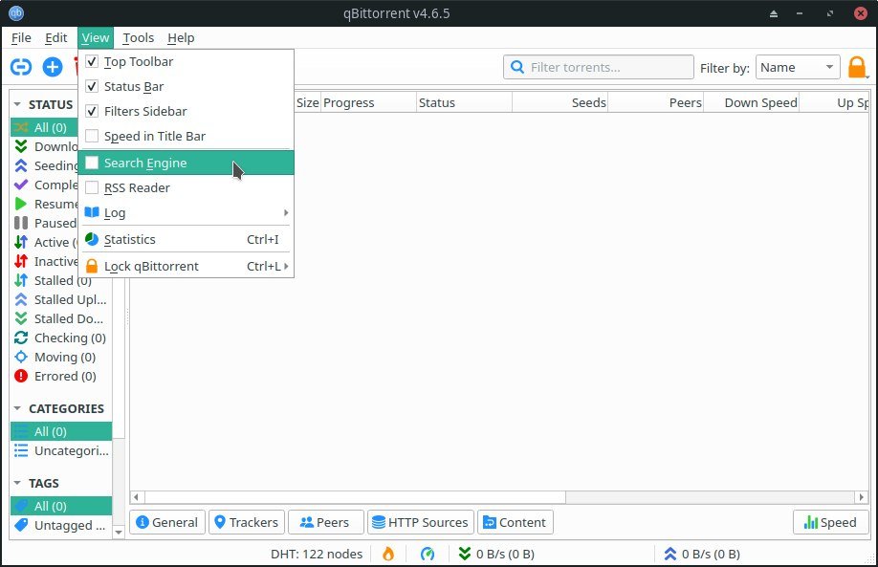Enable the RSS Reader checkbox
The image size is (878, 567).
(x=92, y=188)
